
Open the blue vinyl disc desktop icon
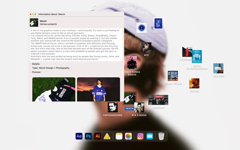[142, 28]
